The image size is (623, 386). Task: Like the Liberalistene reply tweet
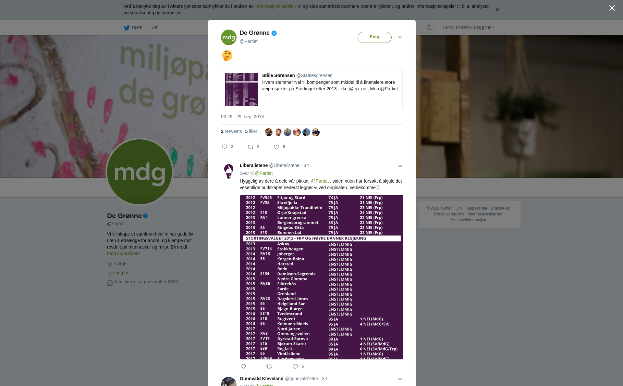pyautogui.click(x=295, y=367)
